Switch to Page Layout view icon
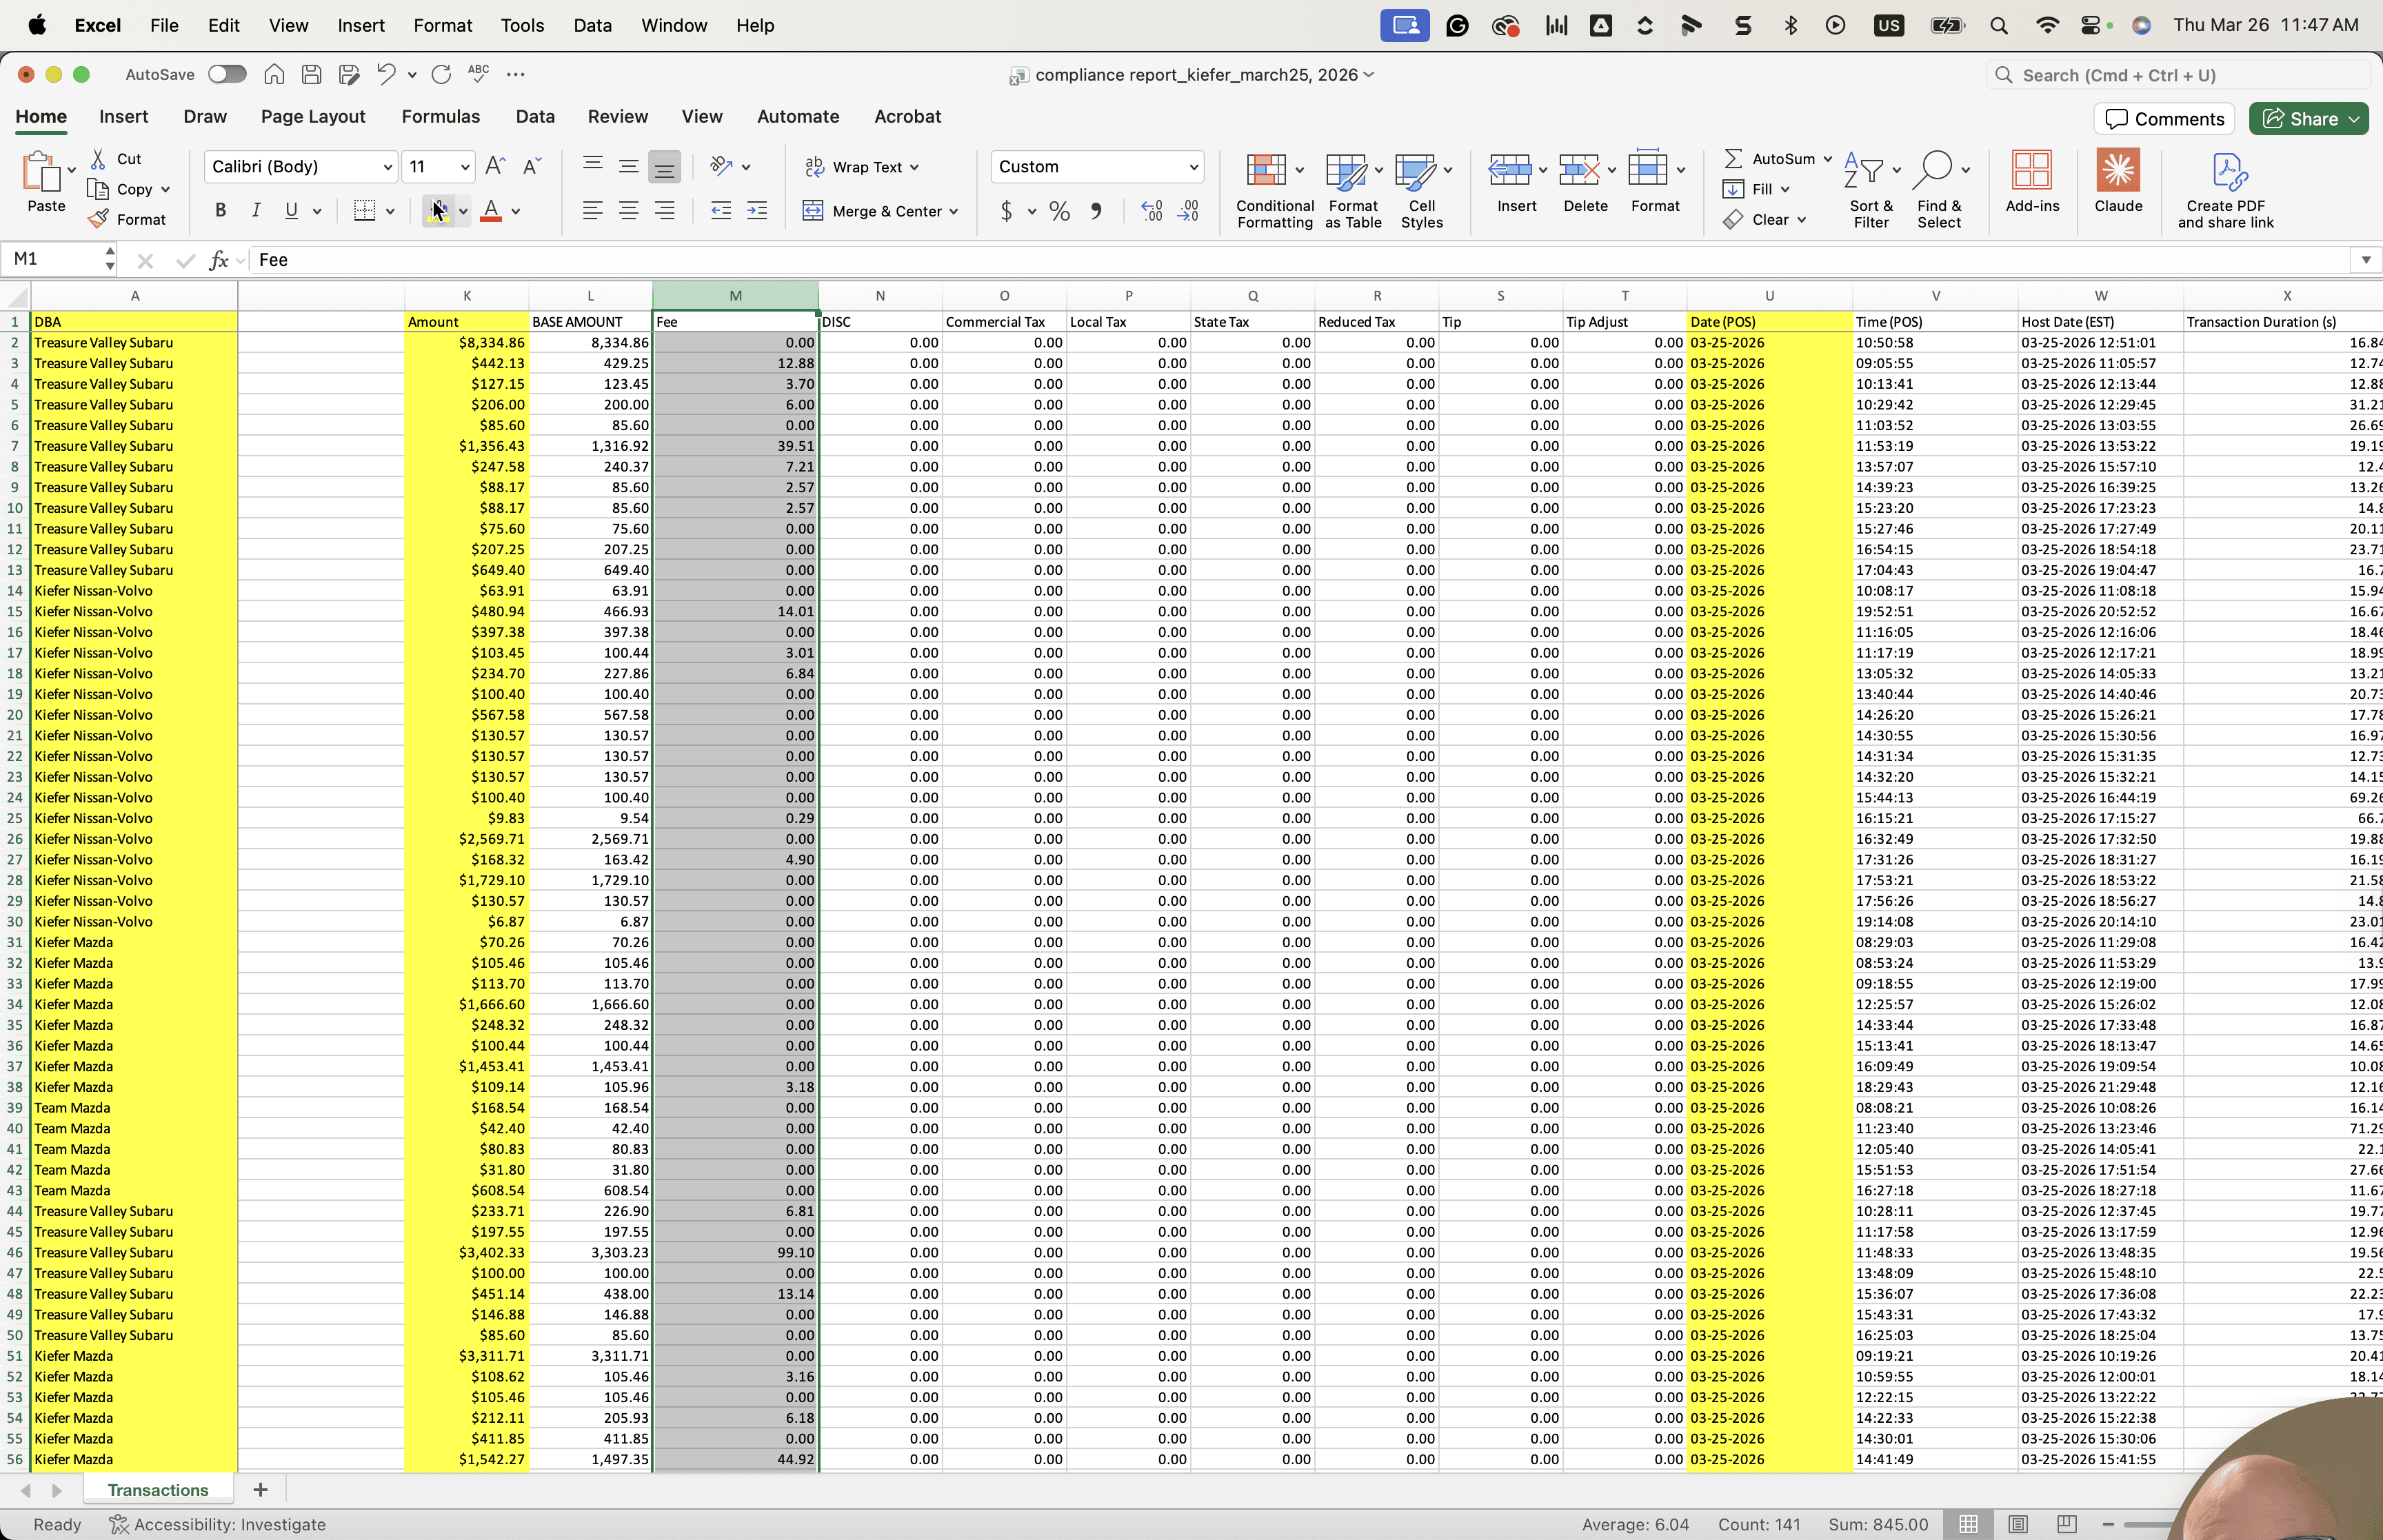The width and height of the screenshot is (2383, 1540). 2018,1524
